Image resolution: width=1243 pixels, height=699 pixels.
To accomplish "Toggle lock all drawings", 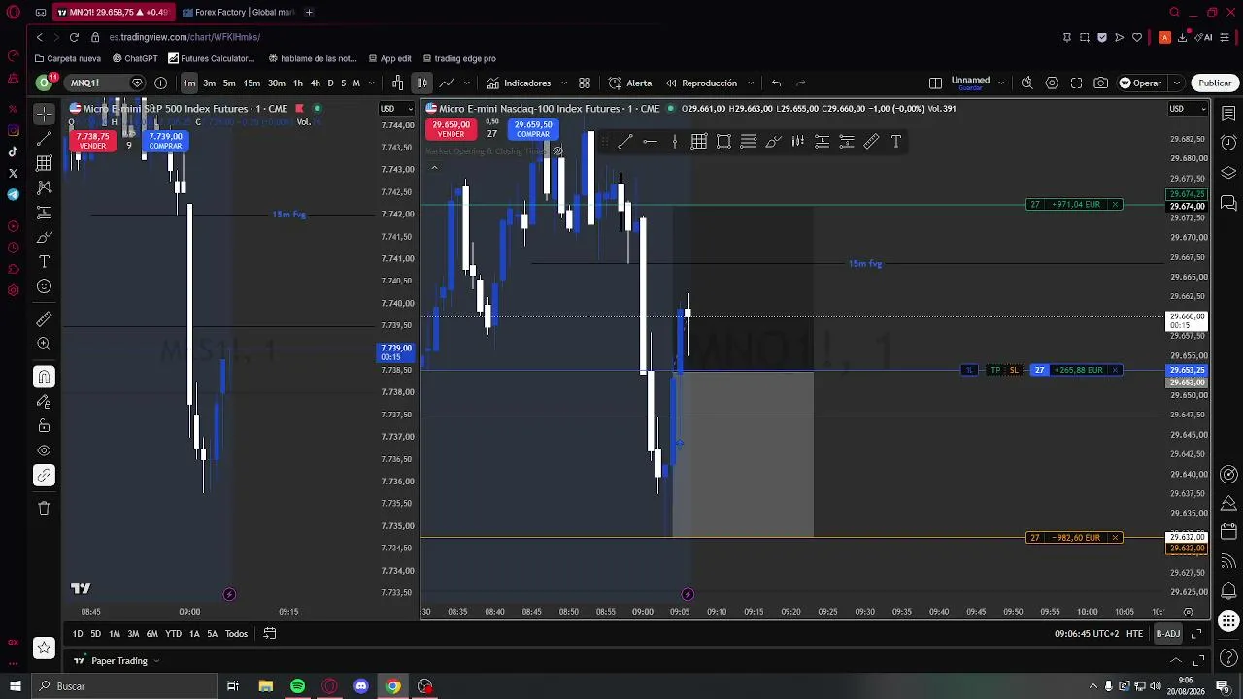I will coord(44,426).
